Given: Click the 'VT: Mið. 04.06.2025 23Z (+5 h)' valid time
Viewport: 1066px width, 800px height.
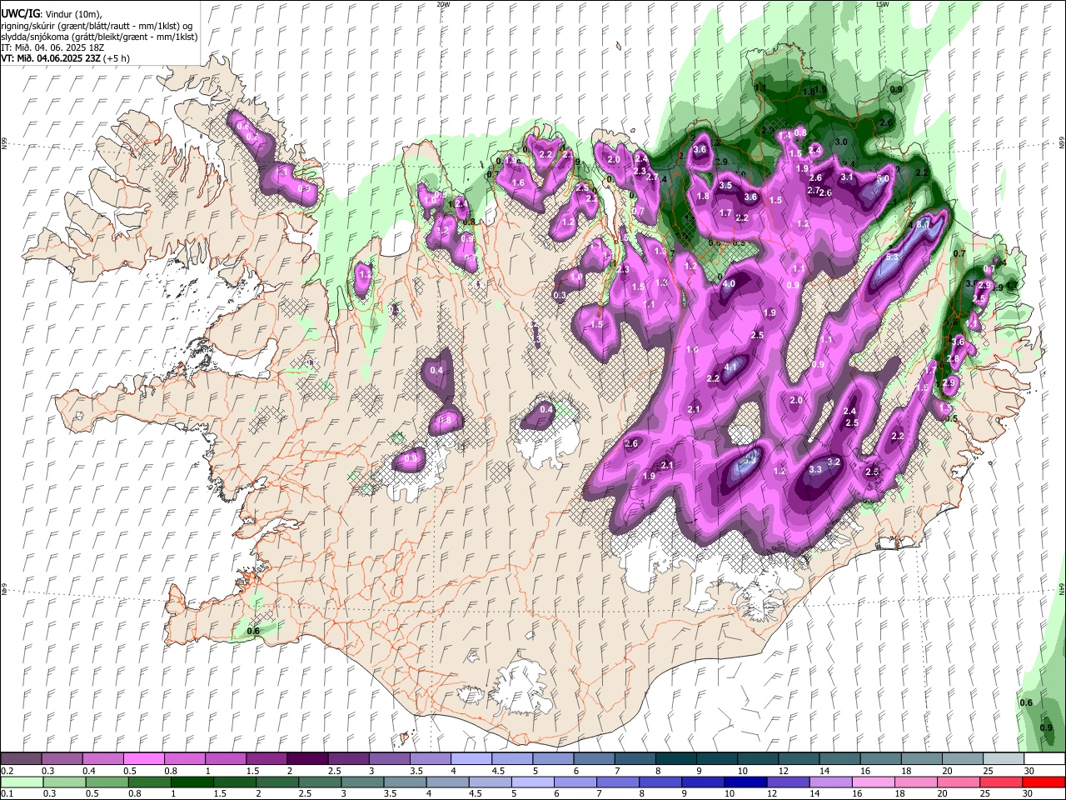Looking at the screenshot, I should point(66,58).
